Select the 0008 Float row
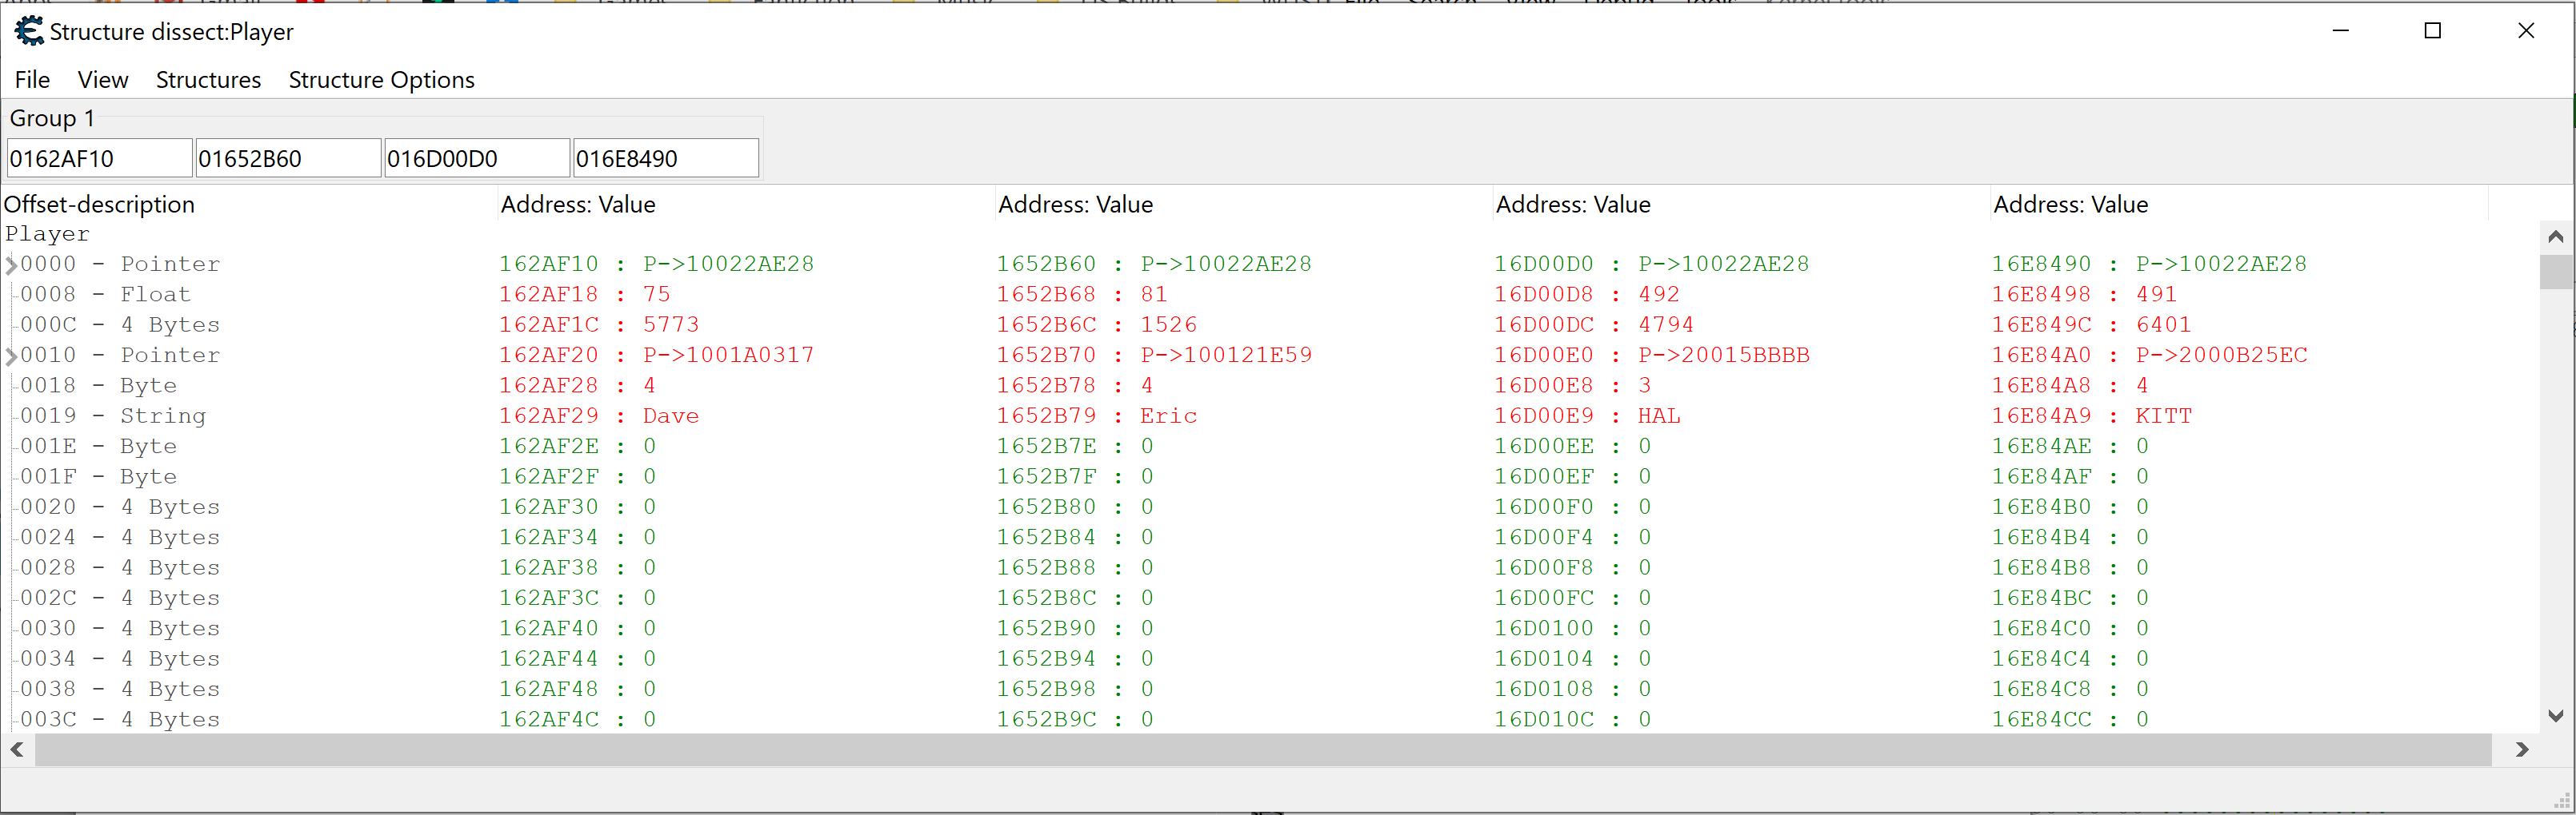 (x=105, y=295)
